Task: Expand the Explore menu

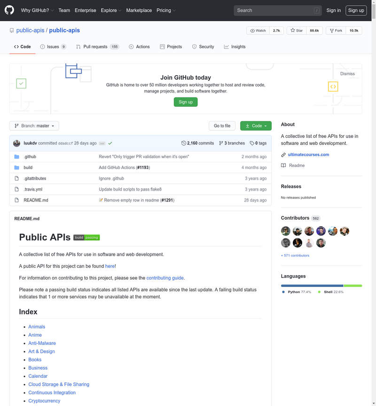Action: pyautogui.click(x=111, y=10)
